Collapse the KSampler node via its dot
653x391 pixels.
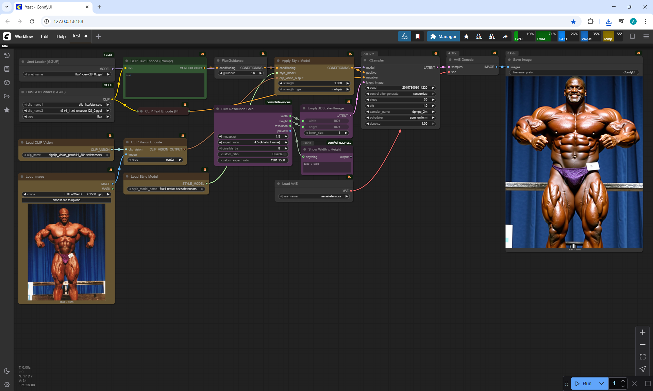tap(364, 60)
